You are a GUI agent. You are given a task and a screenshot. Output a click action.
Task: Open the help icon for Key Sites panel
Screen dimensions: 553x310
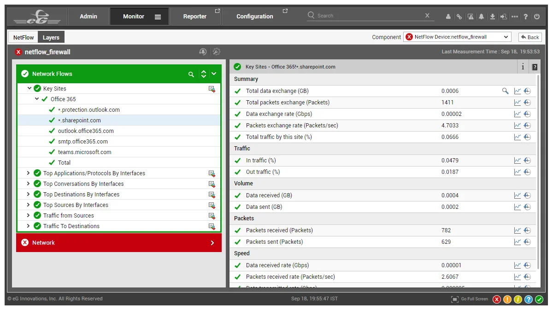(535, 67)
